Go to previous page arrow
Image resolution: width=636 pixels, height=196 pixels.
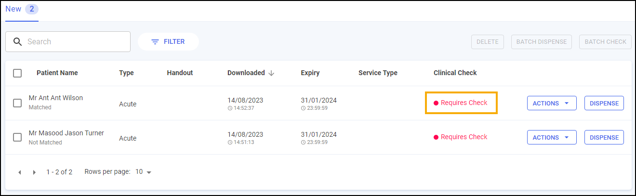20,172
